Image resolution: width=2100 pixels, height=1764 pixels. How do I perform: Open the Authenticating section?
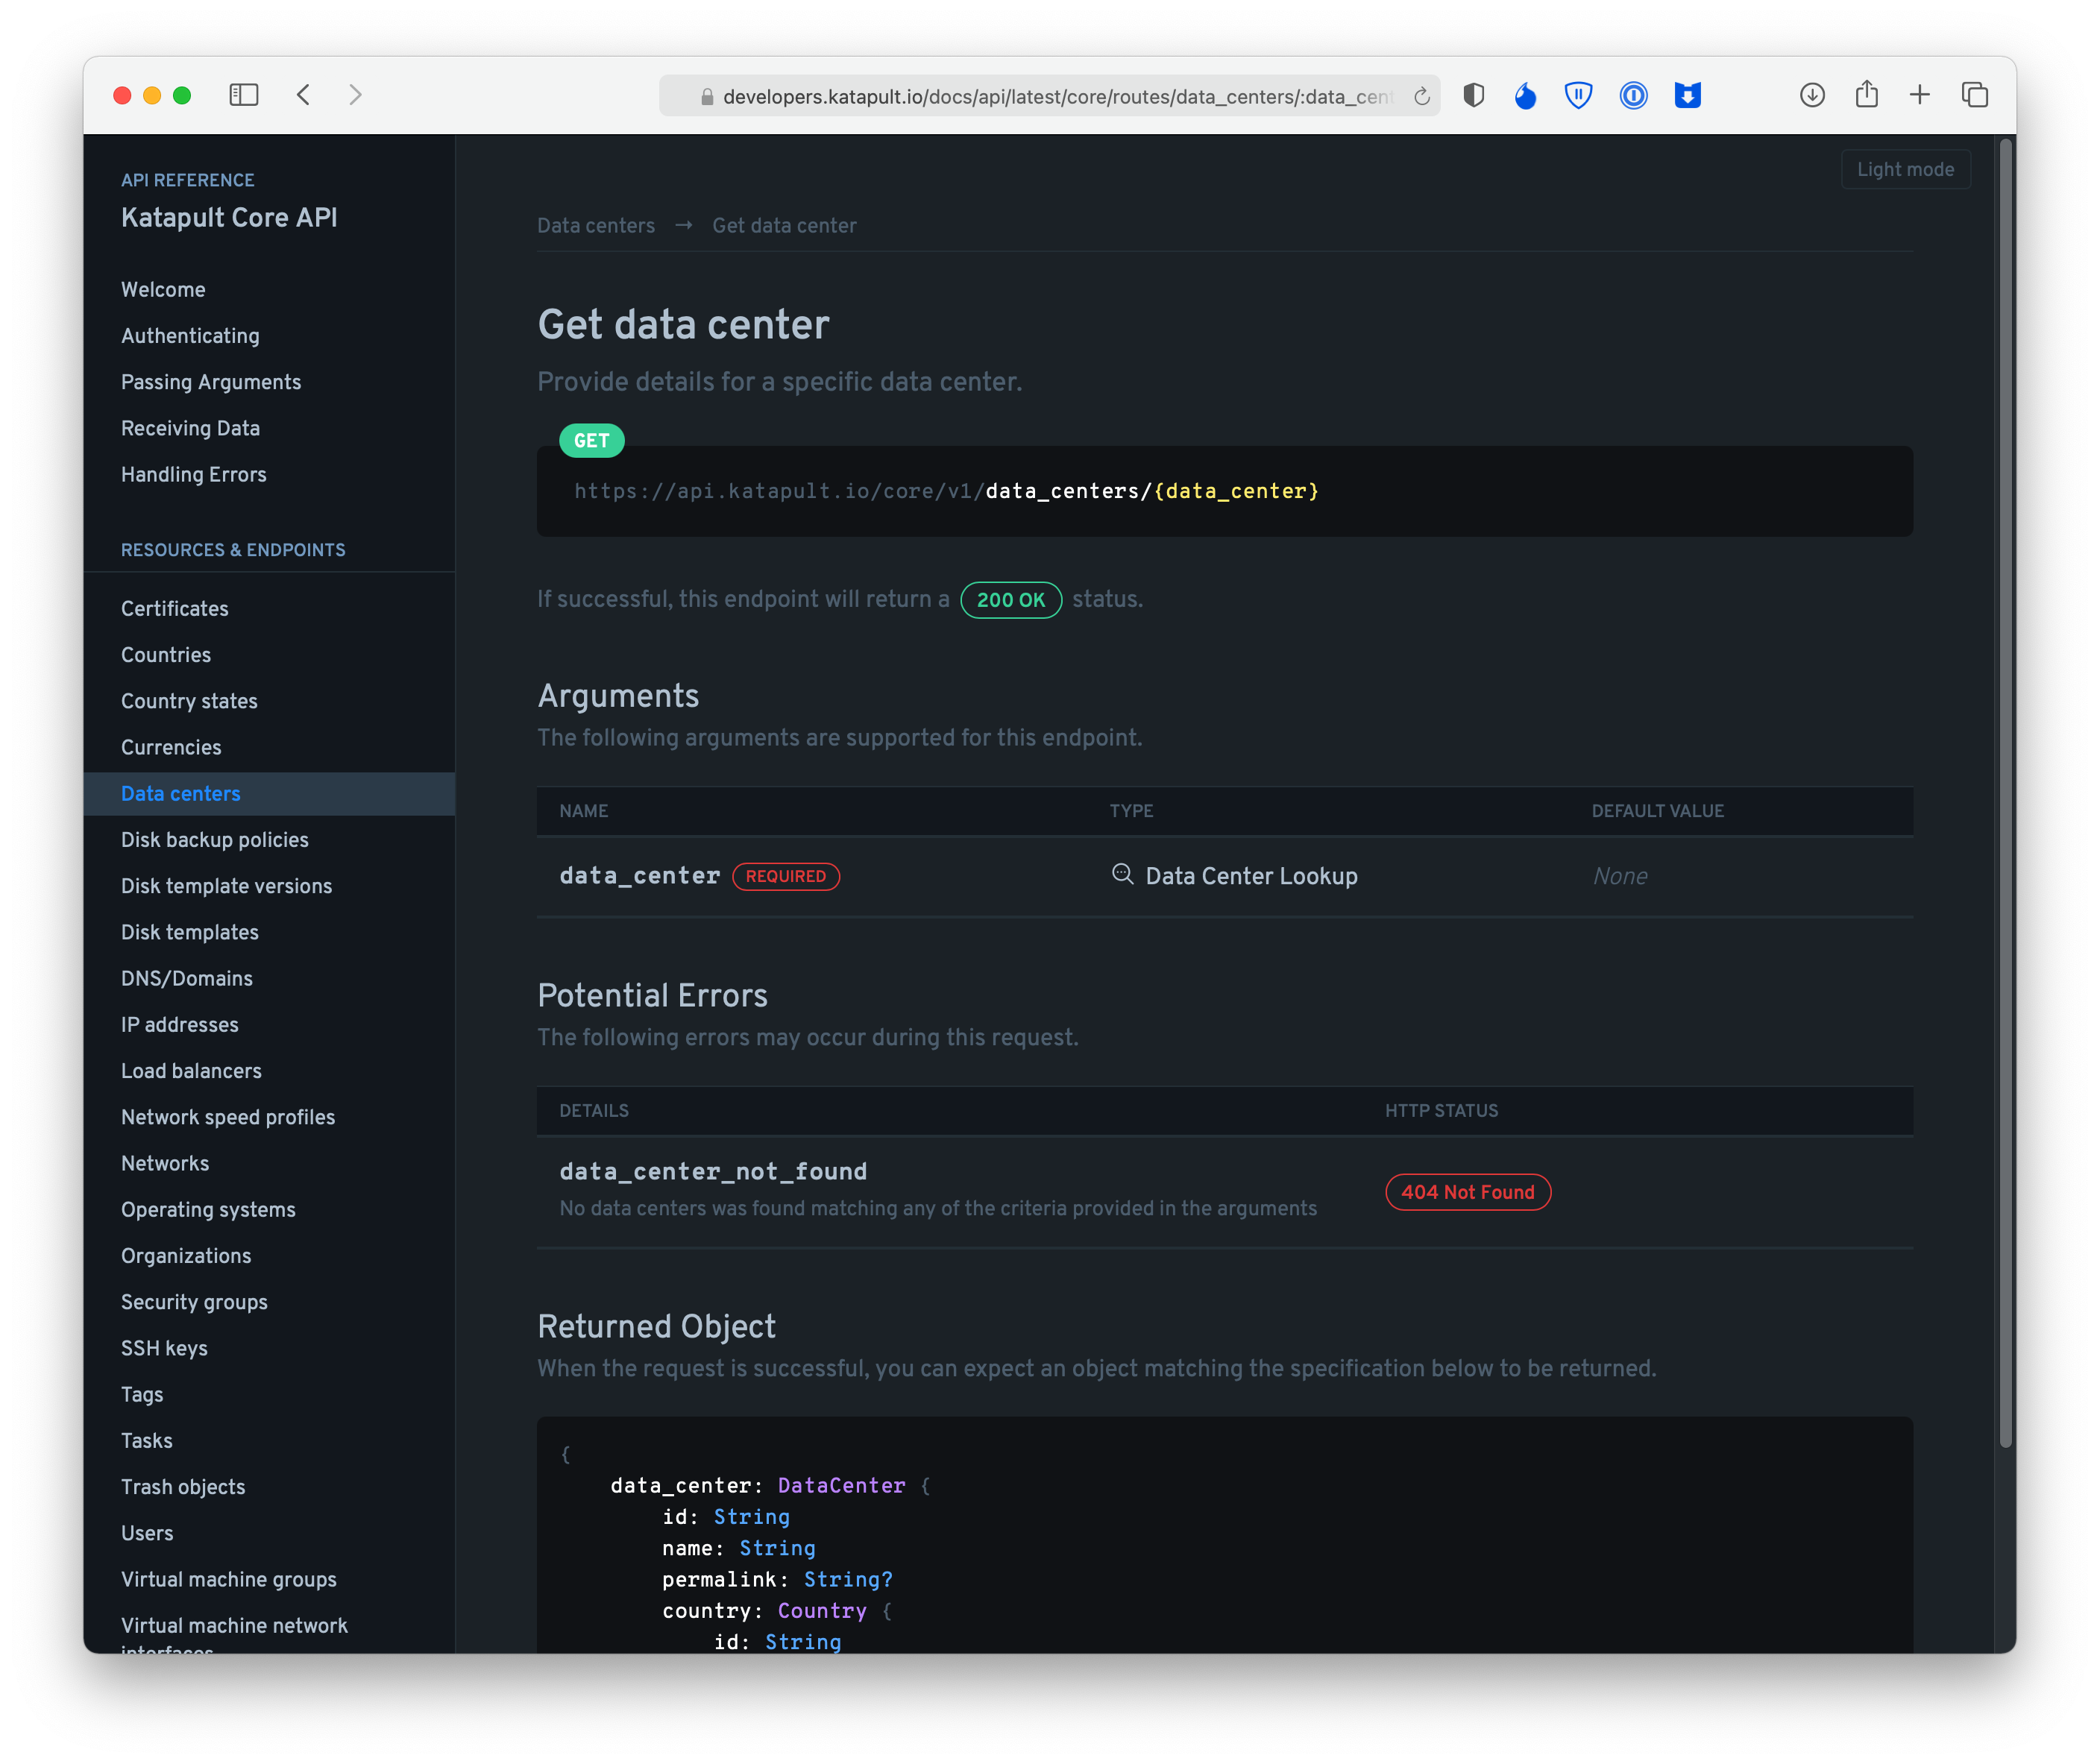[190, 336]
